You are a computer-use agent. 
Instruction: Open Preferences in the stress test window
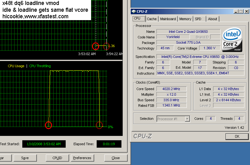pyautogui.click(x=82, y=158)
